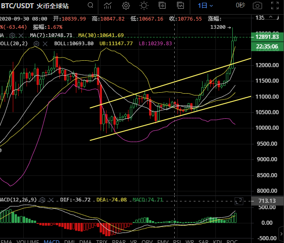
Task: Click the 12000.00 price axis label
Action: coord(267,65)
